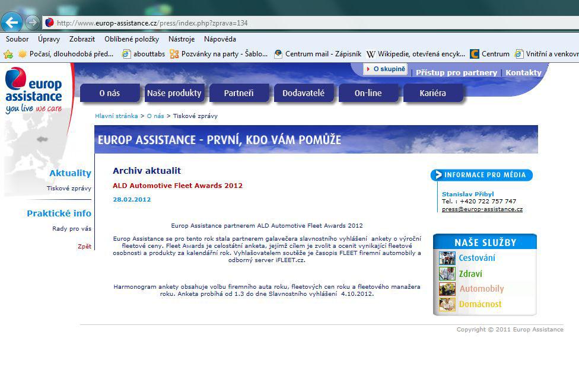The width and height of the screenshot is (579, 370).
Task: Open the Nápověda menu
Action: click(220, 39)
